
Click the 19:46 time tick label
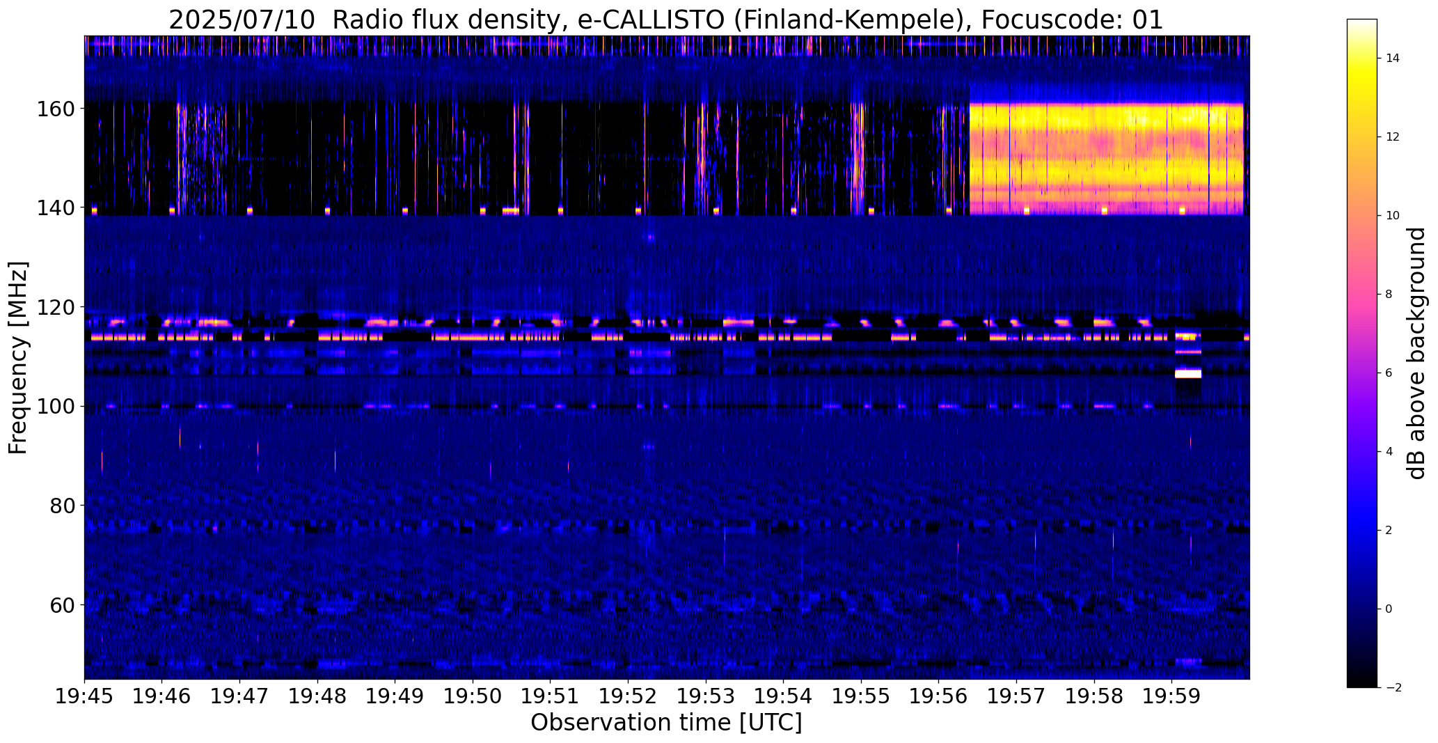tap(162, 697)
